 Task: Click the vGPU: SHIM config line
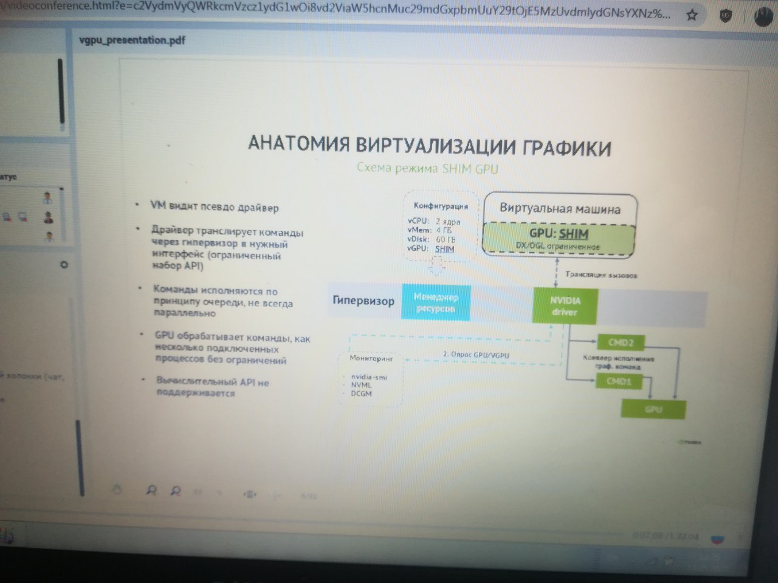431,248
